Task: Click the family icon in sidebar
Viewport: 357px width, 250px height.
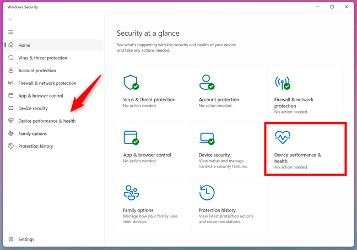Action: (10, 133)
